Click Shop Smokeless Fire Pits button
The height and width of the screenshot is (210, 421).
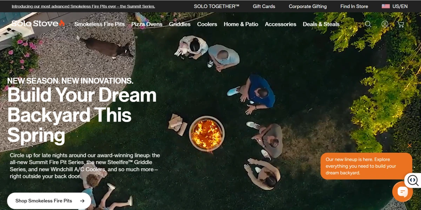(49, 201)
